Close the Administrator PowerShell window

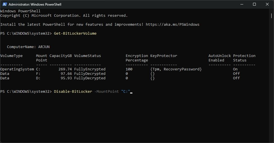click(x=267, y=4)
